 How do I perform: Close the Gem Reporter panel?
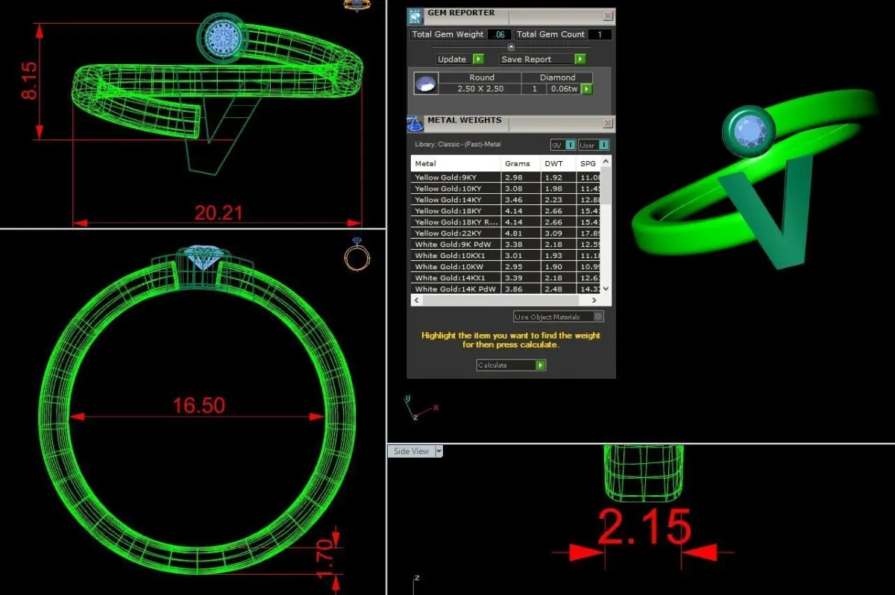point(608,16)
